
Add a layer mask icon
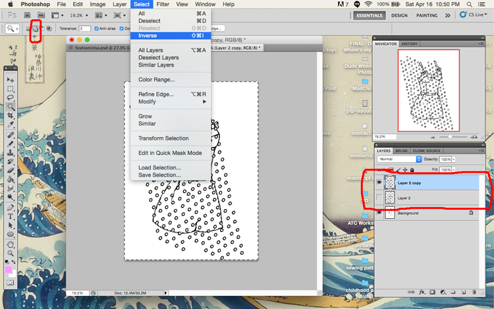432,293
